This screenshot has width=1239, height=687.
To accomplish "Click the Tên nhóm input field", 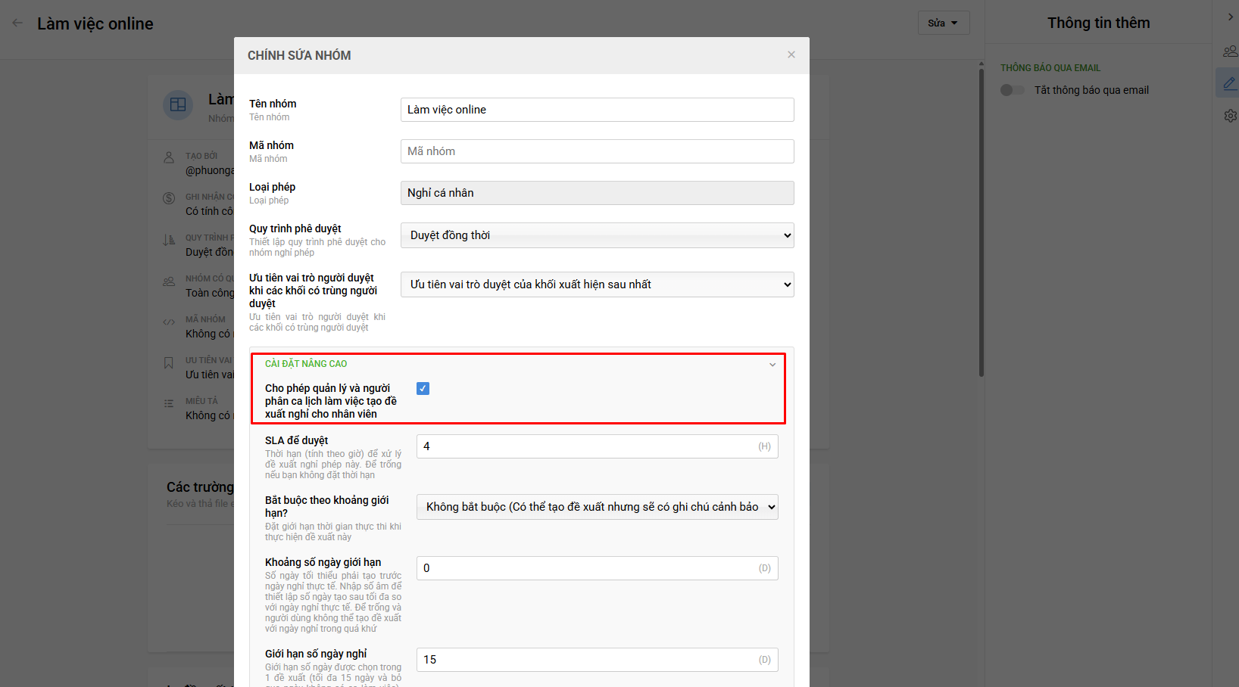I will 597,110.
